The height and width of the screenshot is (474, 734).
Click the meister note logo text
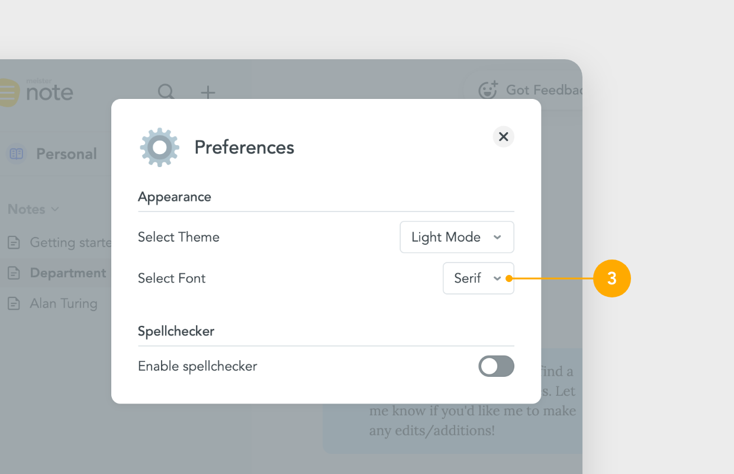pyautogui.click(x=50, y=91)
